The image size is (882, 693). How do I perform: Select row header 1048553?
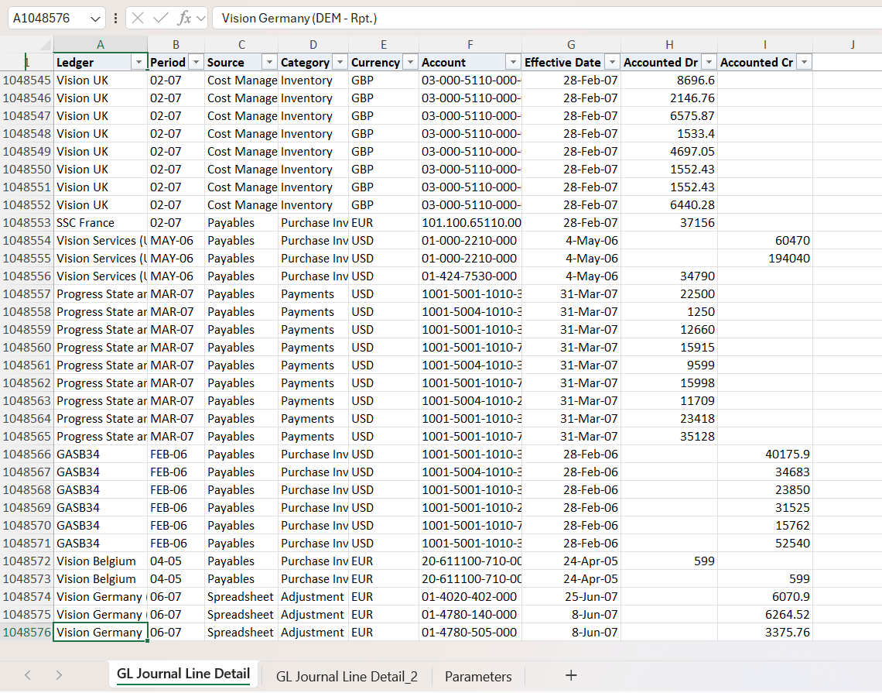26,223
